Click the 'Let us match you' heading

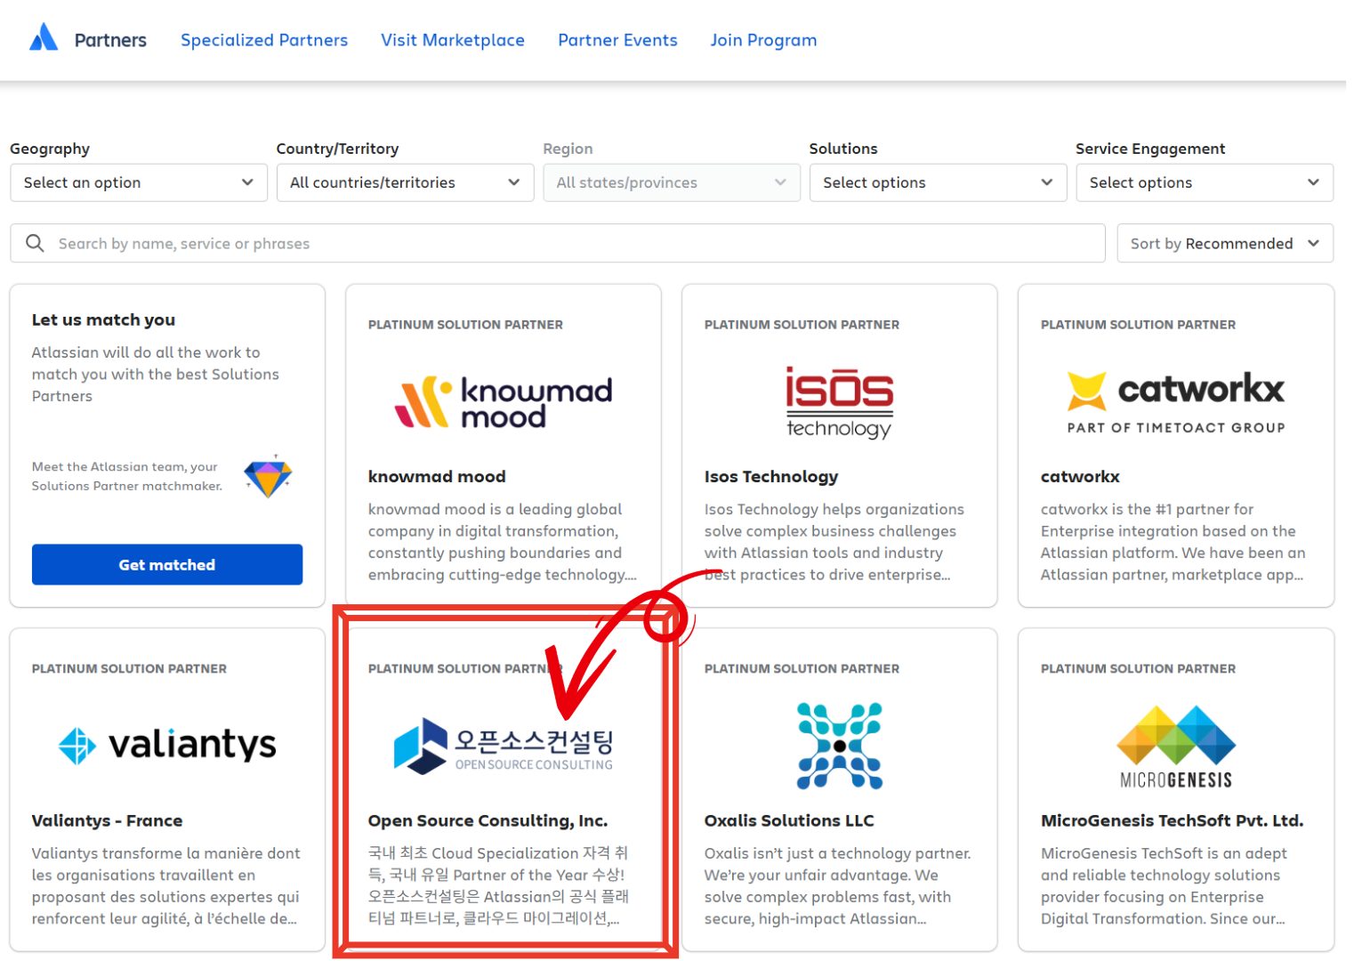[103, 319]
